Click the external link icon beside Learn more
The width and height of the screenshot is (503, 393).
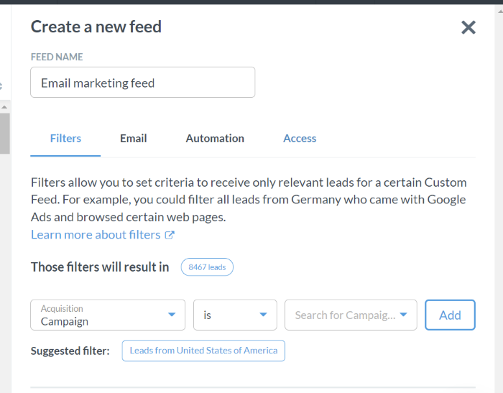tap(170, 235)
